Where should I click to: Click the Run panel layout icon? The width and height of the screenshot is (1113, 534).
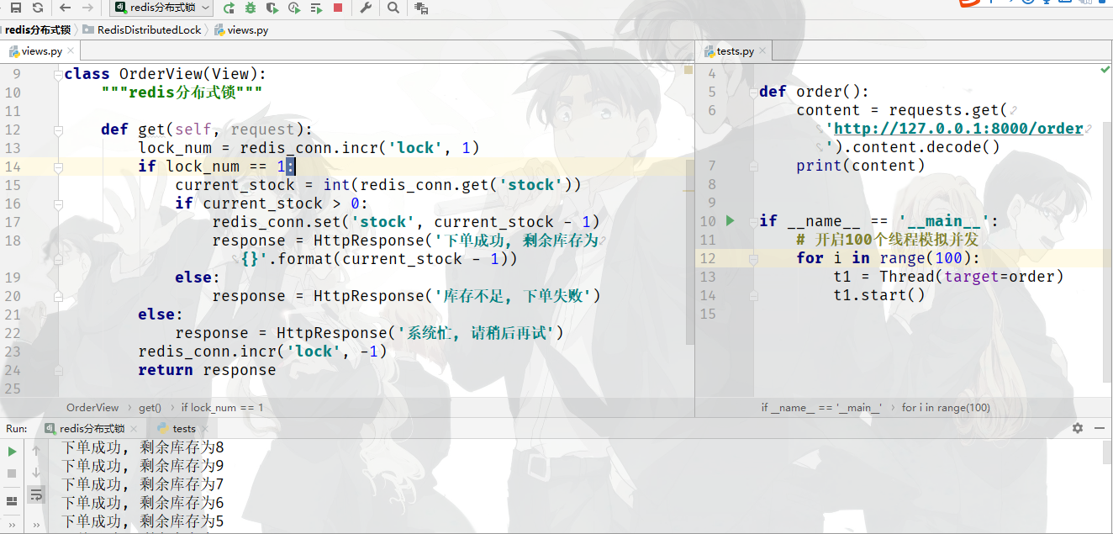pos(12,502)
